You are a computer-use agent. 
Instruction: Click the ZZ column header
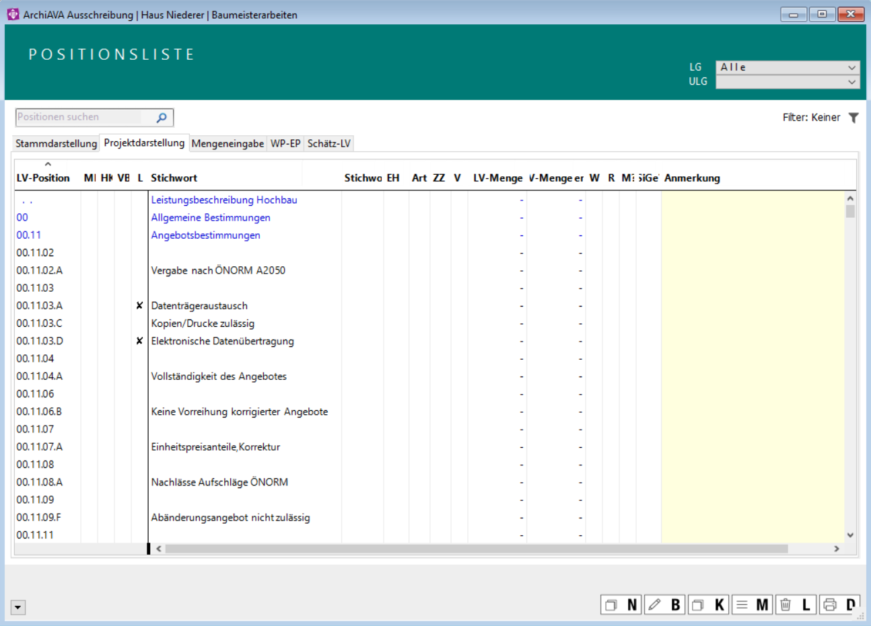(439, 178)
